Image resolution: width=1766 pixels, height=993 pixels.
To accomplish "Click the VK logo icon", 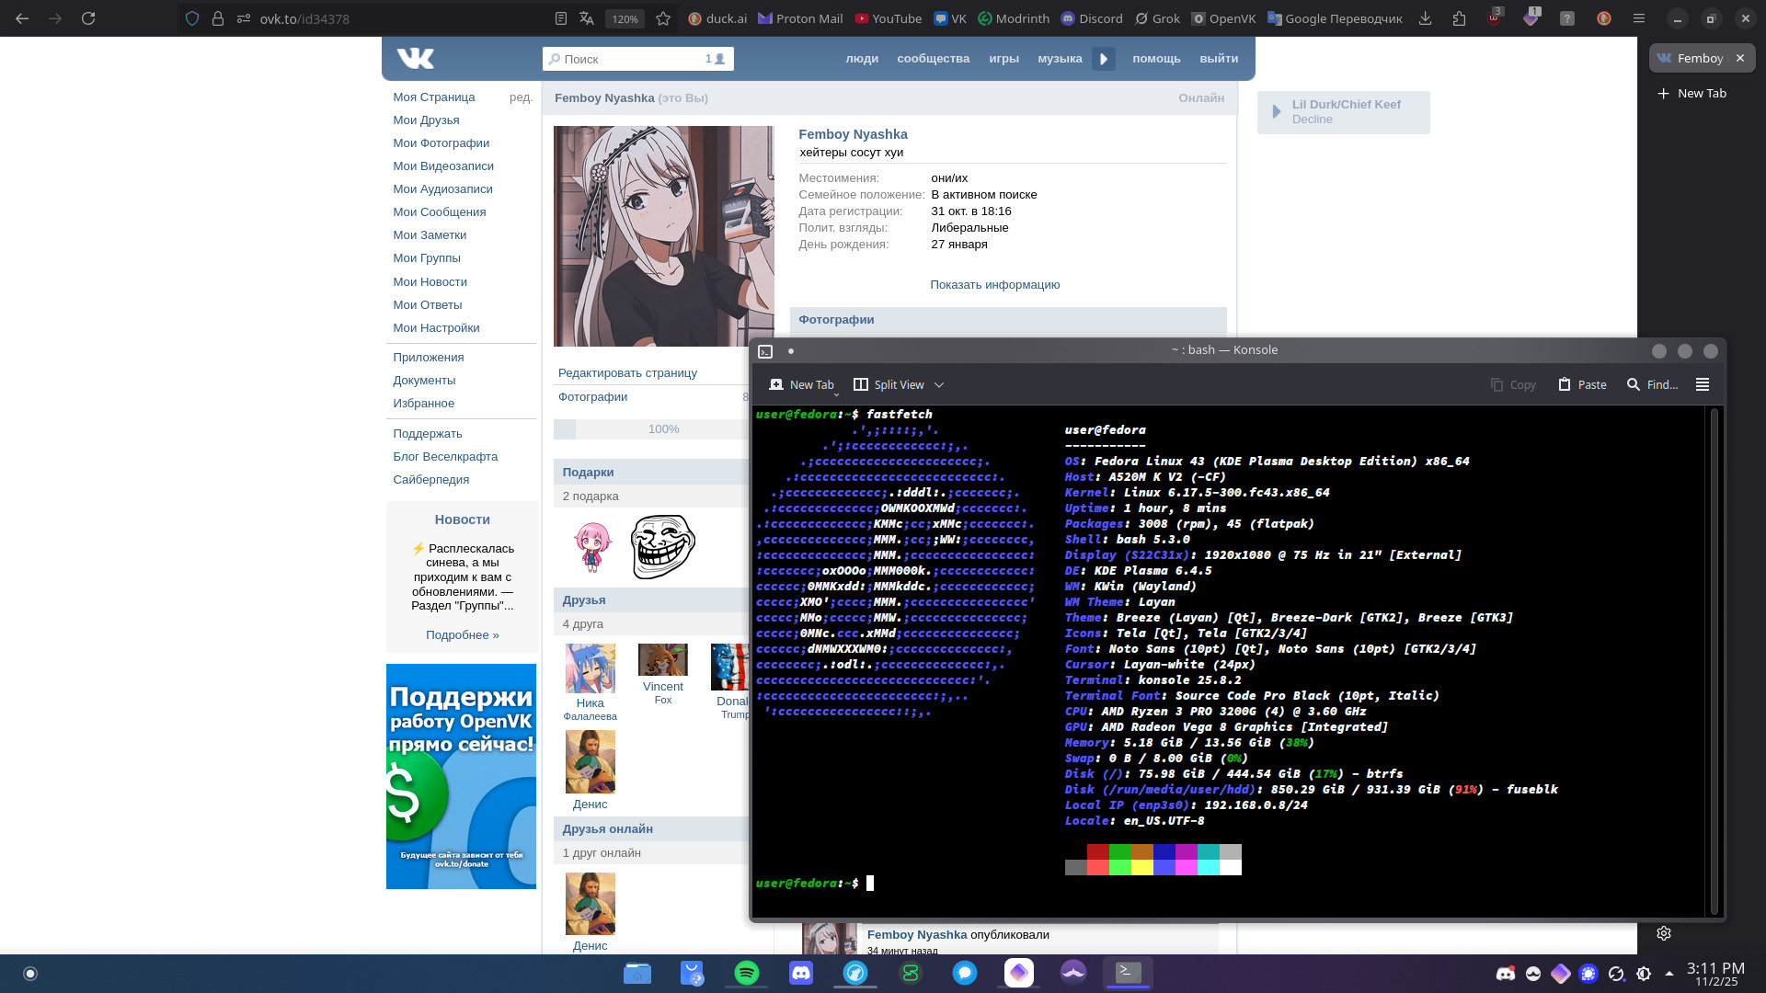I will tap(415, 59).
